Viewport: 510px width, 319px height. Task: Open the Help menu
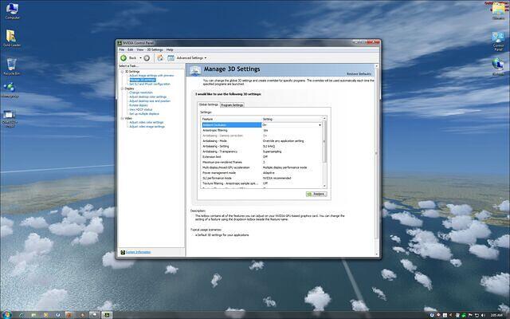[170, 49]
